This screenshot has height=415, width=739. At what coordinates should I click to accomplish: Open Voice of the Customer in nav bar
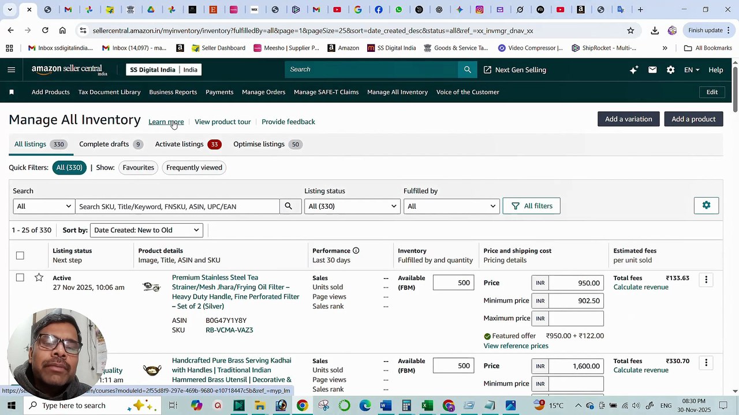pyautogui.click(x=468, y=92)
